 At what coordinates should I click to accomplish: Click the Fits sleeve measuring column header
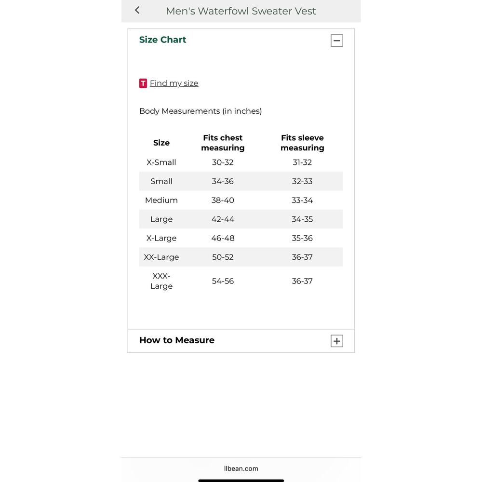click(x=302, y=143)
